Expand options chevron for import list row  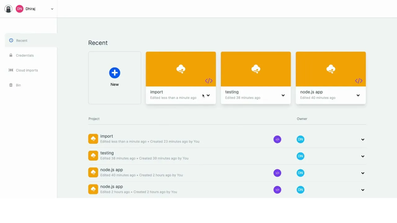pos(363,140)
